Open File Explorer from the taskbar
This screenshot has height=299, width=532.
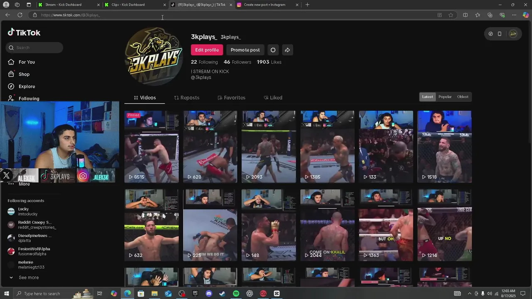click(x=155, y=294)
